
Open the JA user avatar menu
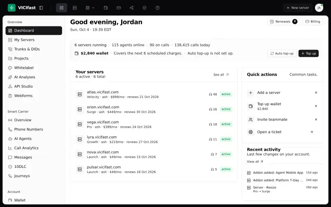tap(319, 8)
